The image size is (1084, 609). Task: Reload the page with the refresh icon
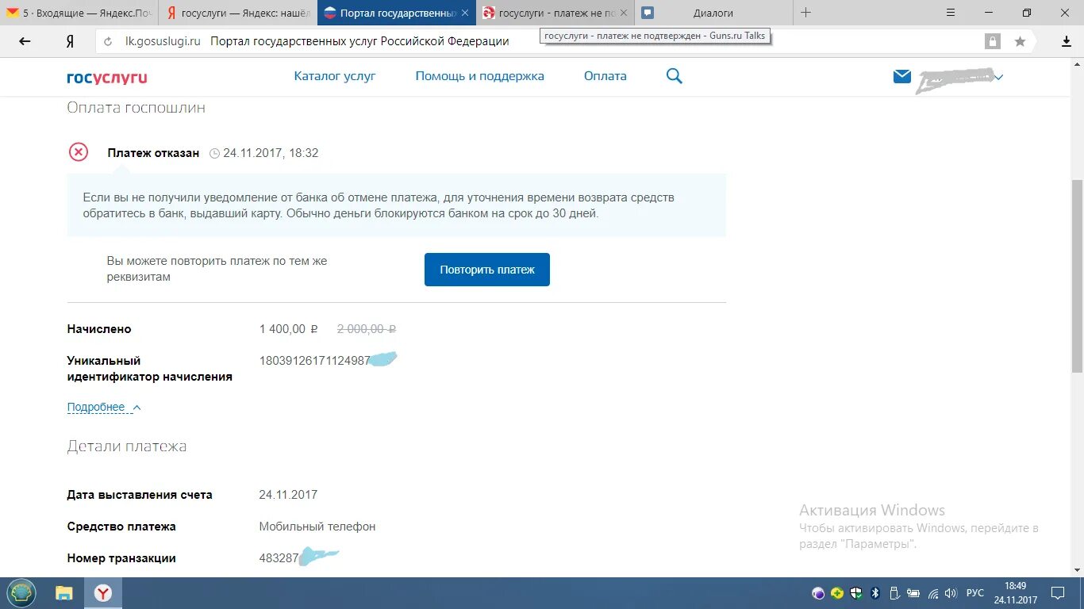click(109, 41)
